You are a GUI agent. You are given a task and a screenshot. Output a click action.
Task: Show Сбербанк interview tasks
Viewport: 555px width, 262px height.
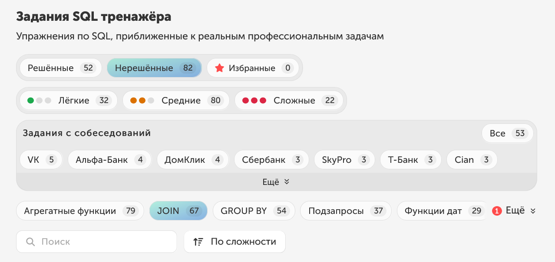(271, 160)
